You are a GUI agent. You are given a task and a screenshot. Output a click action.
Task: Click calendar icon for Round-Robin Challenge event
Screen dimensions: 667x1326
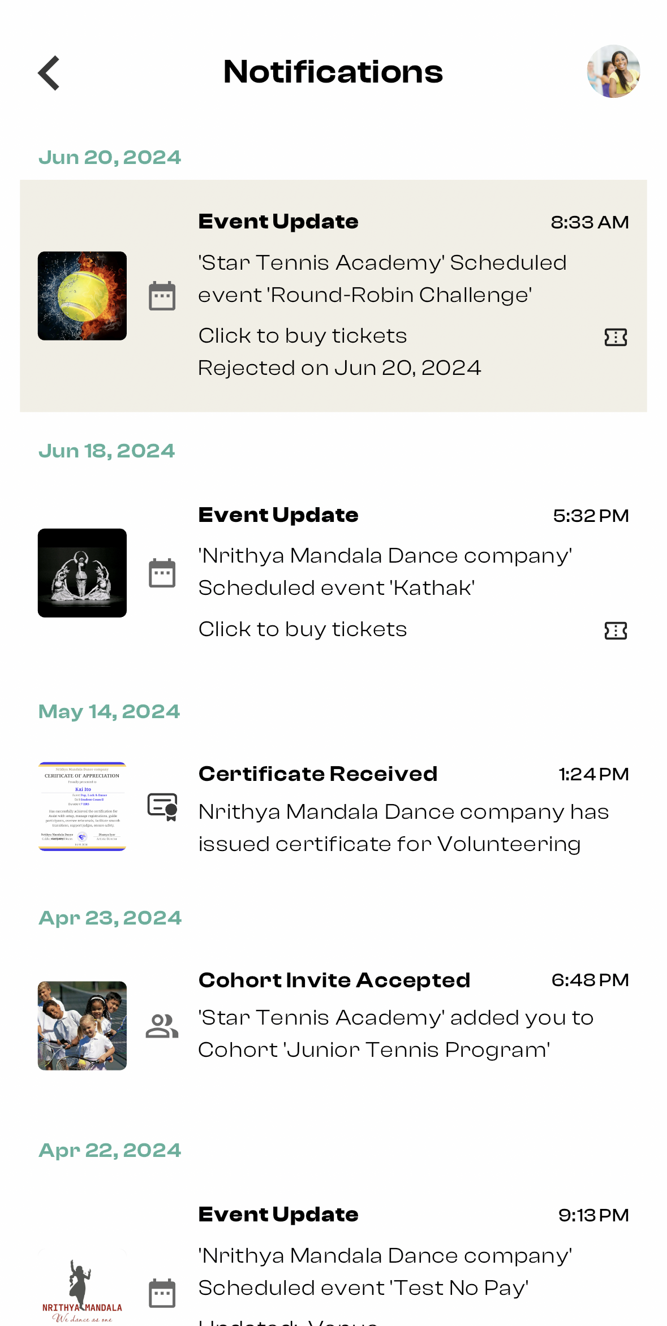click(x=162, y=296)
